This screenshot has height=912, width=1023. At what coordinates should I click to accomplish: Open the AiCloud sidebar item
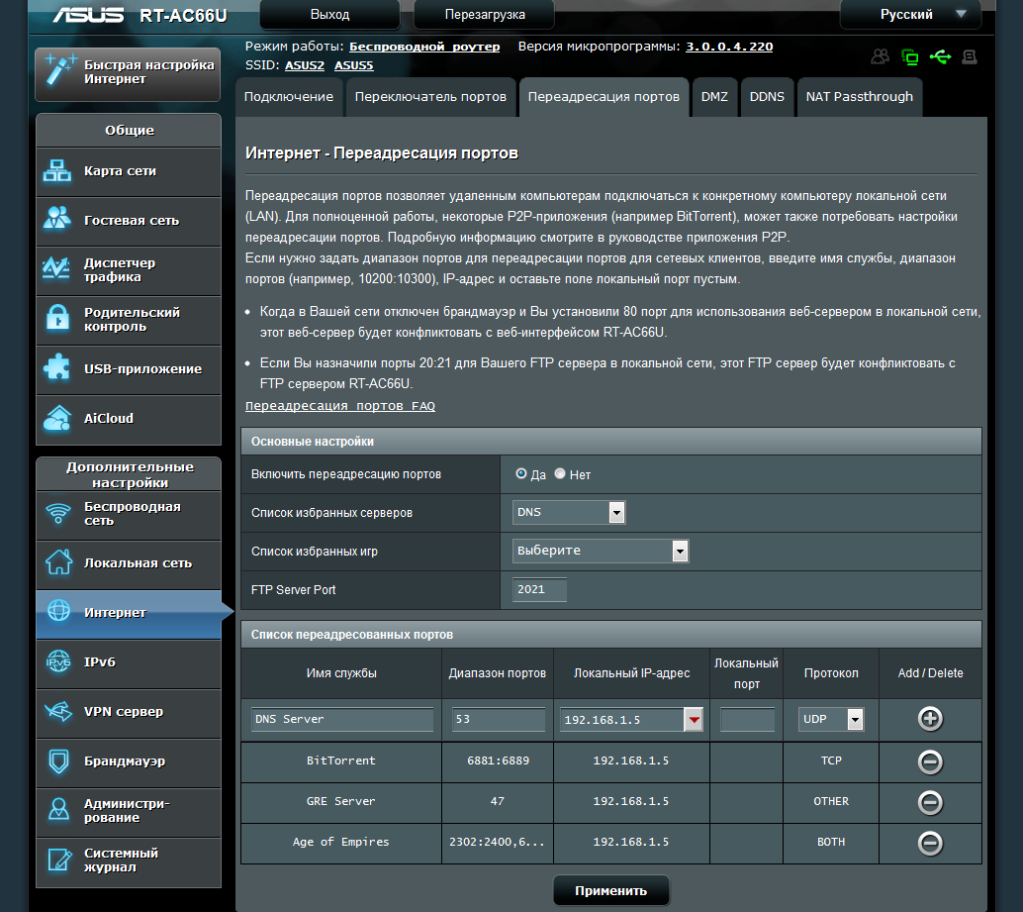129,419
